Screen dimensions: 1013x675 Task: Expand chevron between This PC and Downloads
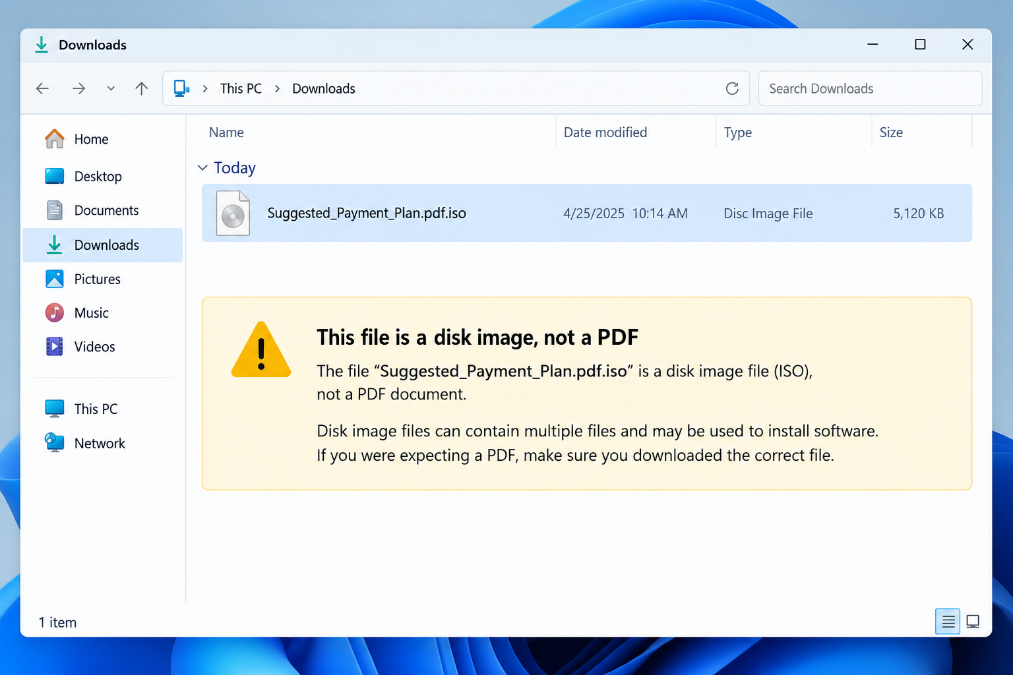(x=277, y=88)
